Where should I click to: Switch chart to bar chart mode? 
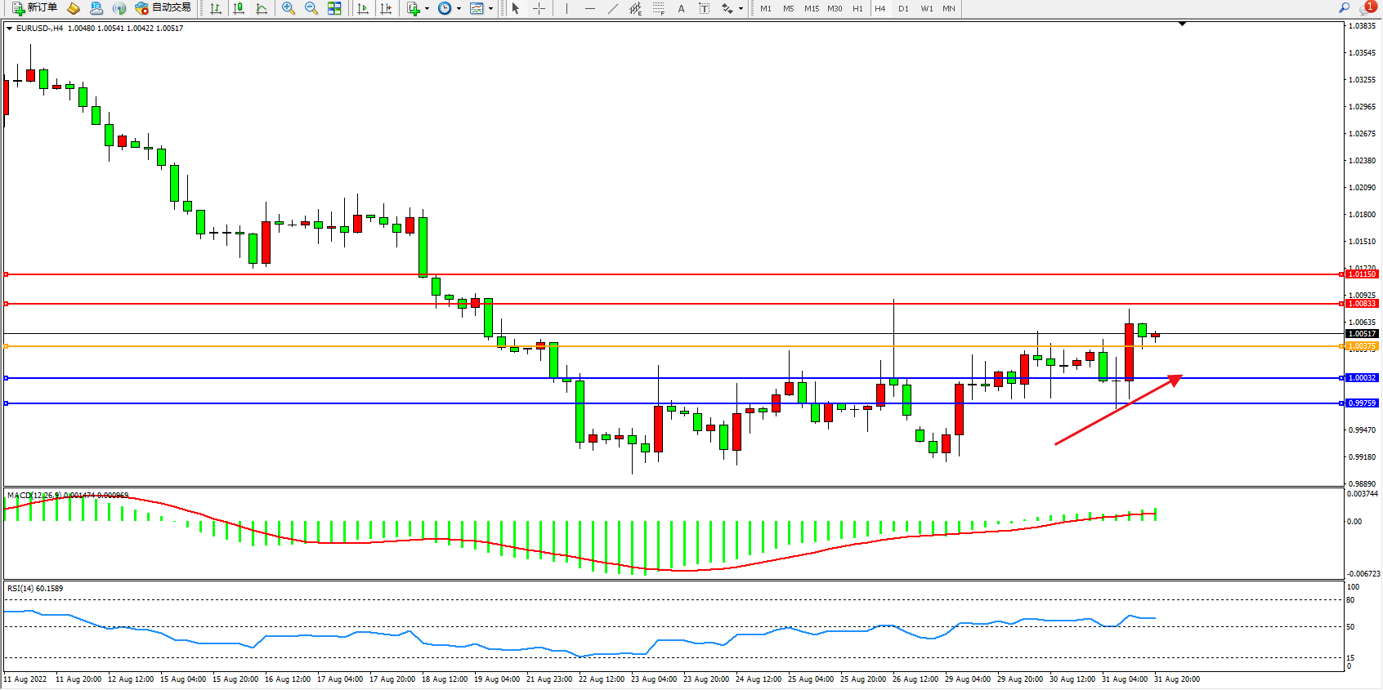216,8
